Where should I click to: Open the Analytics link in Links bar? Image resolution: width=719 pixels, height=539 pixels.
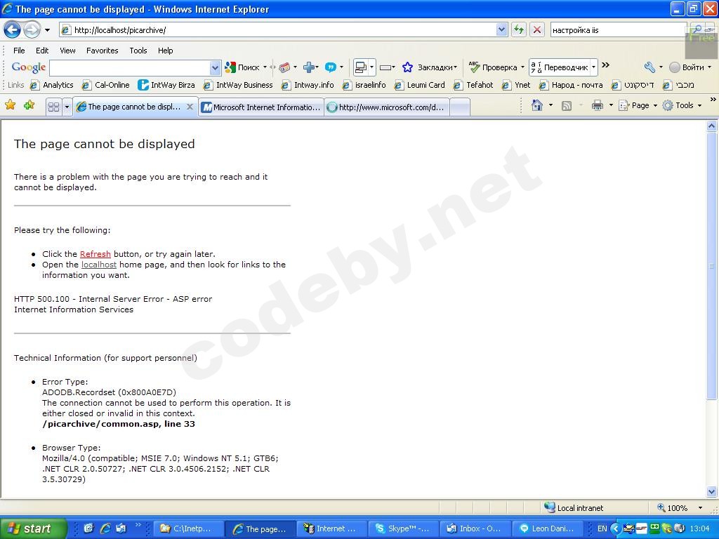coord(52,85)
